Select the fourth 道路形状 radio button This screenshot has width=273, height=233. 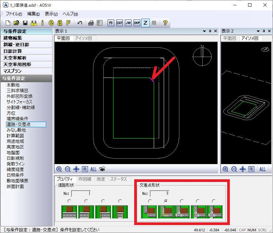(120, 201)
